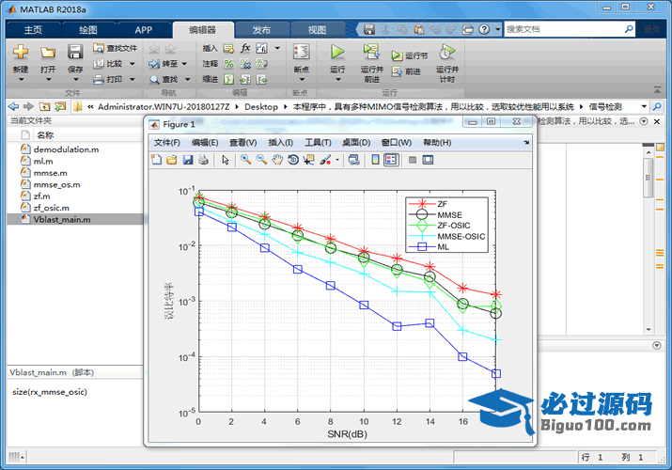Toggle the Insert Legend button
The image size is (672, 470).
tap(391, 160)
